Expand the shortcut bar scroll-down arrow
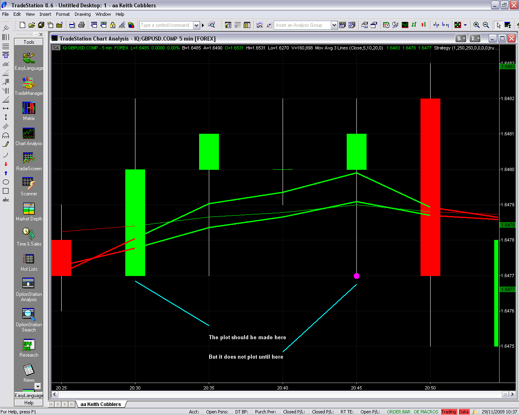519x415 pixels. pos(38,386)
